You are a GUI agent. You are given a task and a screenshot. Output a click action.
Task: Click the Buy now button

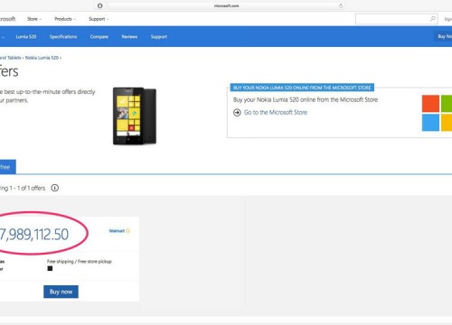61,292
